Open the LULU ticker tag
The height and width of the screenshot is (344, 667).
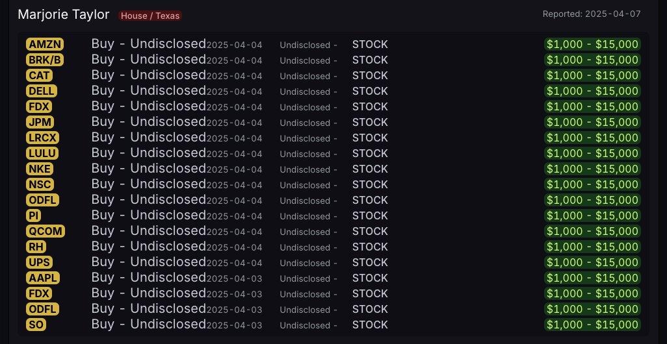42,153
